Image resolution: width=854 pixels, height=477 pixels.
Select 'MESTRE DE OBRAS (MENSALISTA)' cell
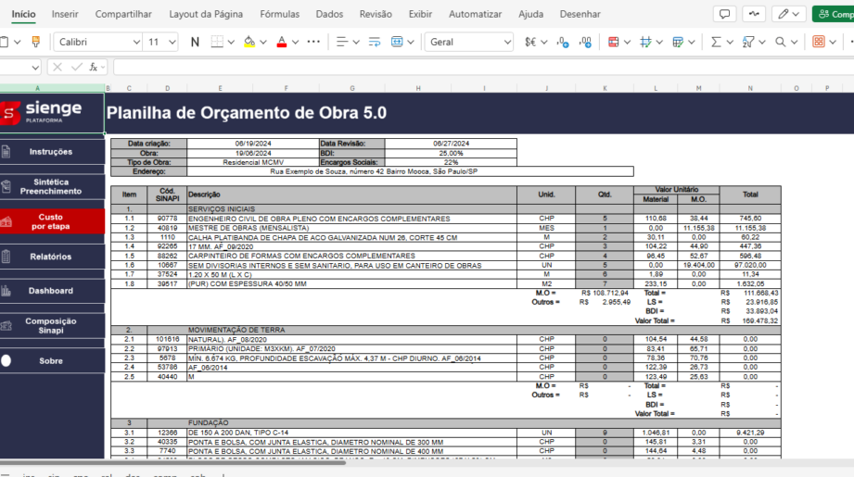pyautogui.click(x=351, y=228)
